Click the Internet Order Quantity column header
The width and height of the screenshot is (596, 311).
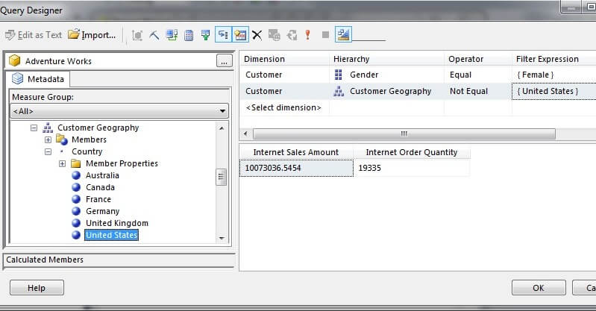[412, 152]
